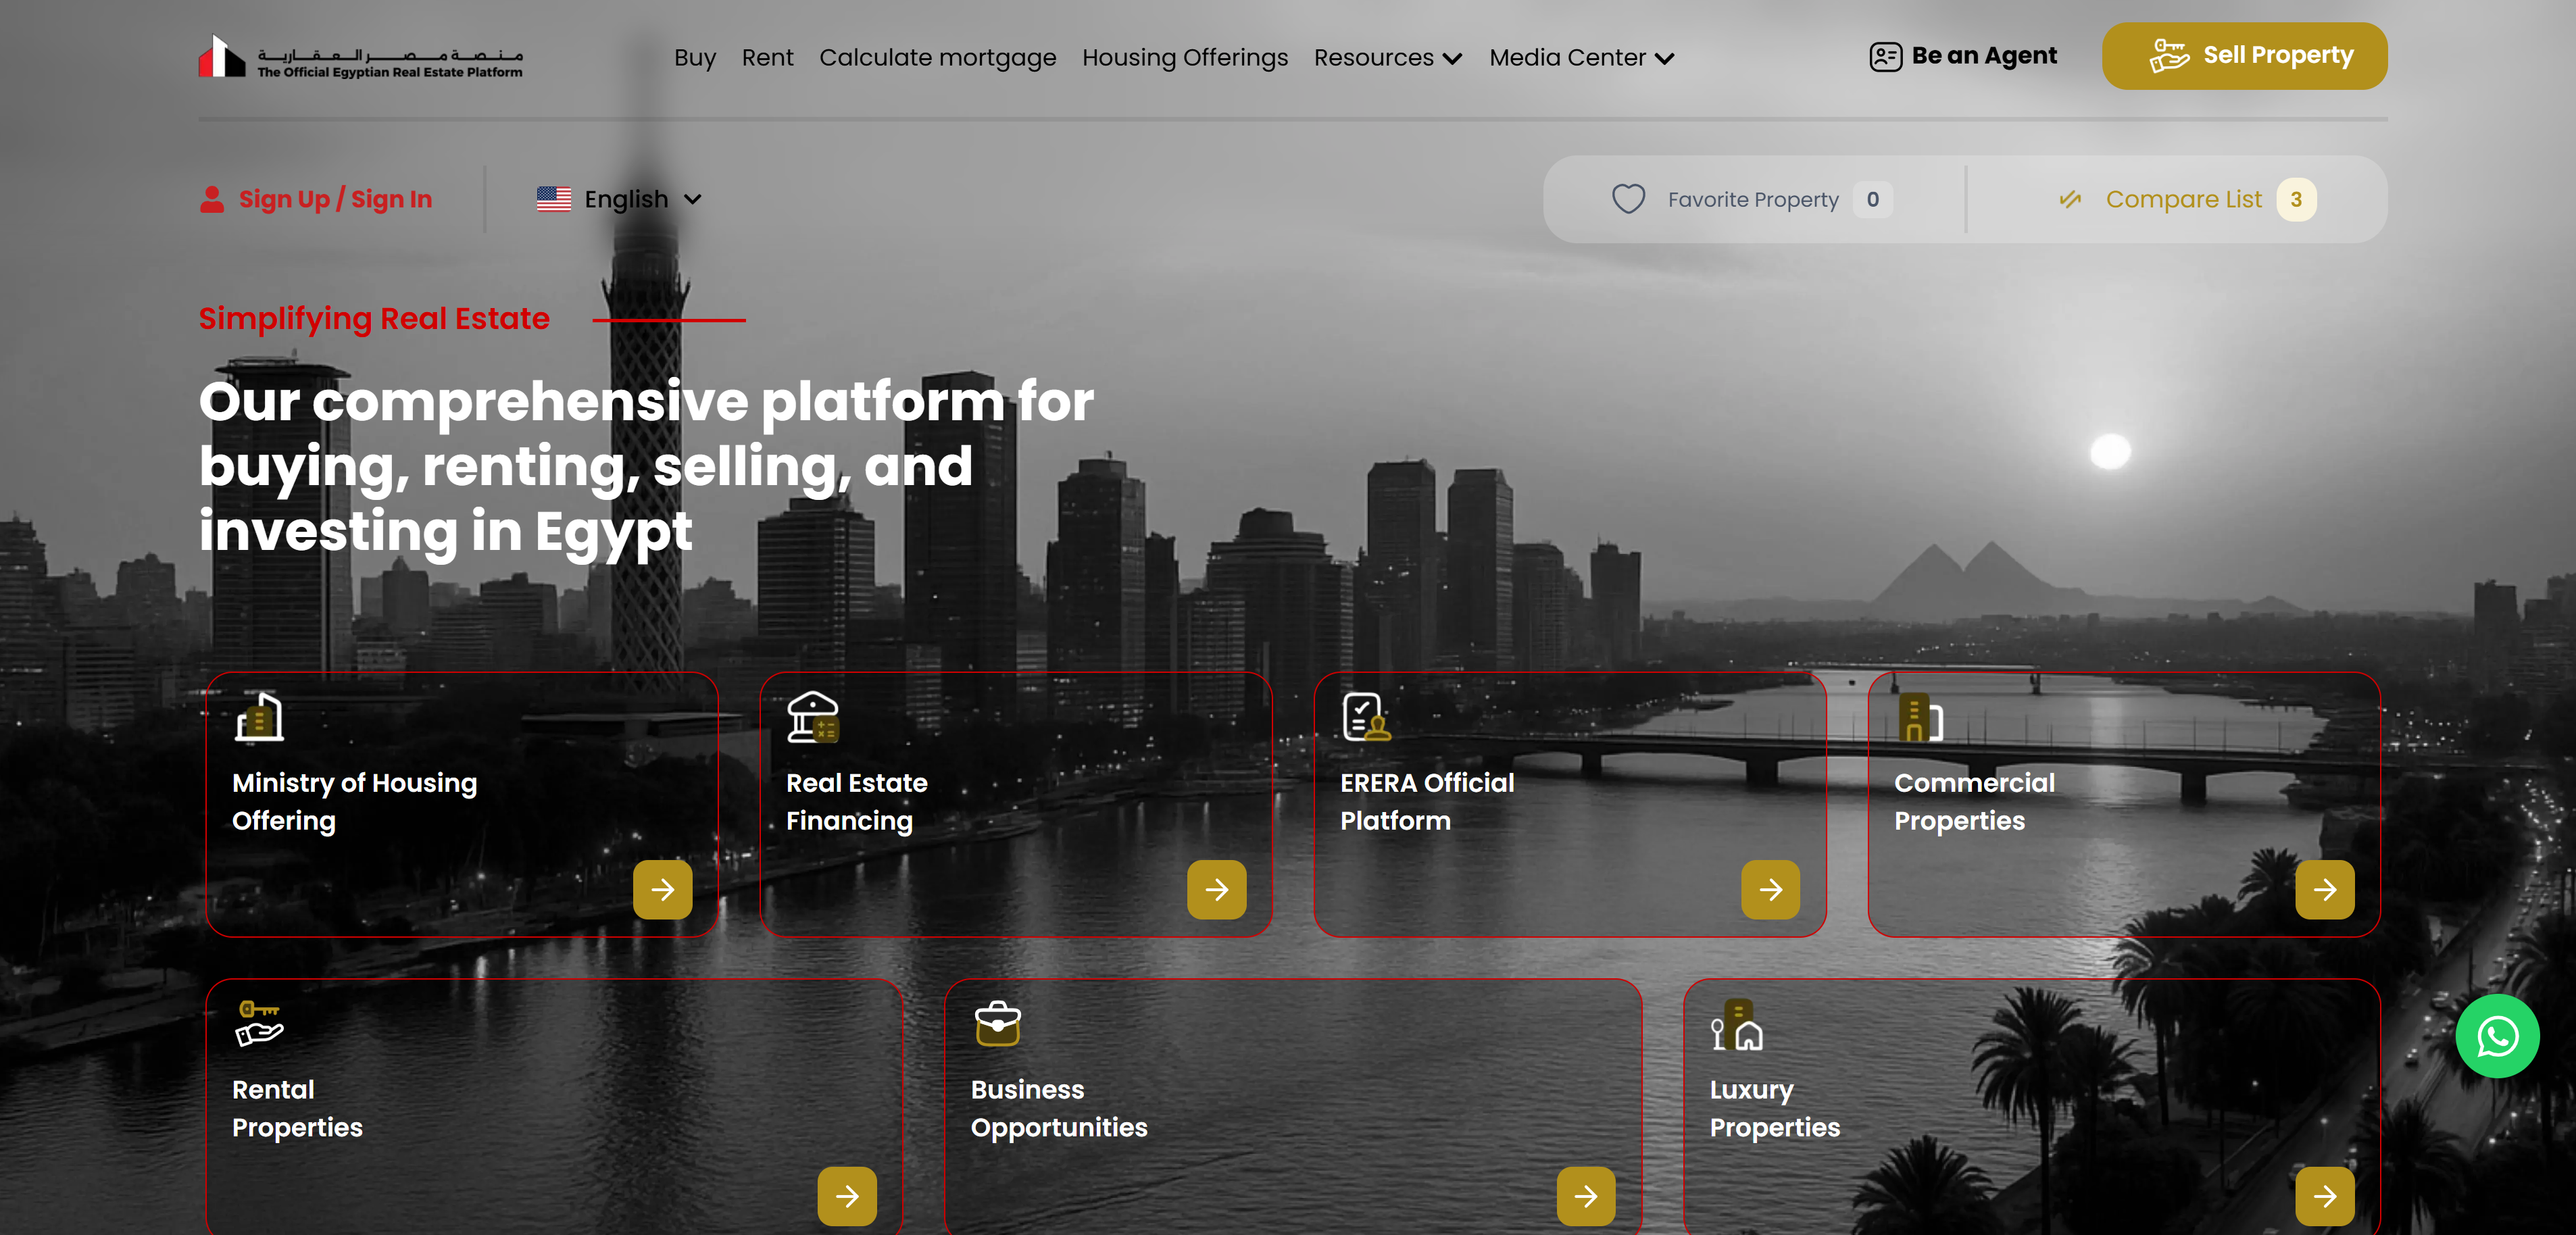The width and height of the screenshot is (2576, 1235).
Task: Click the Sign Up / Sign In person icon
Action: (212, 198)
